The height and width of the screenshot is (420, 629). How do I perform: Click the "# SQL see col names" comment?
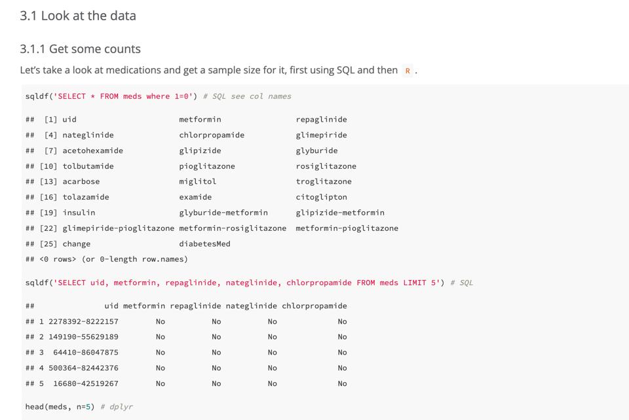tap(247, 96)
